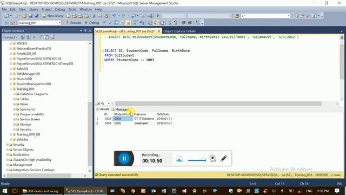346x195 pixels.
Task: Switch to the Messages tab
Action: coord(120,109)
